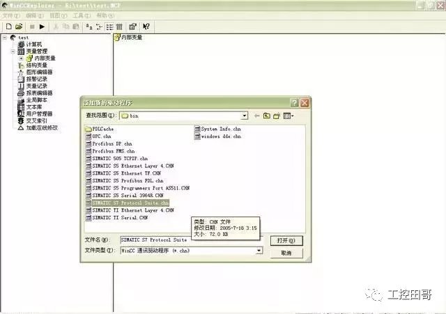
Task: Create new folder in the file dialog
Action: [x=277, y=116]
